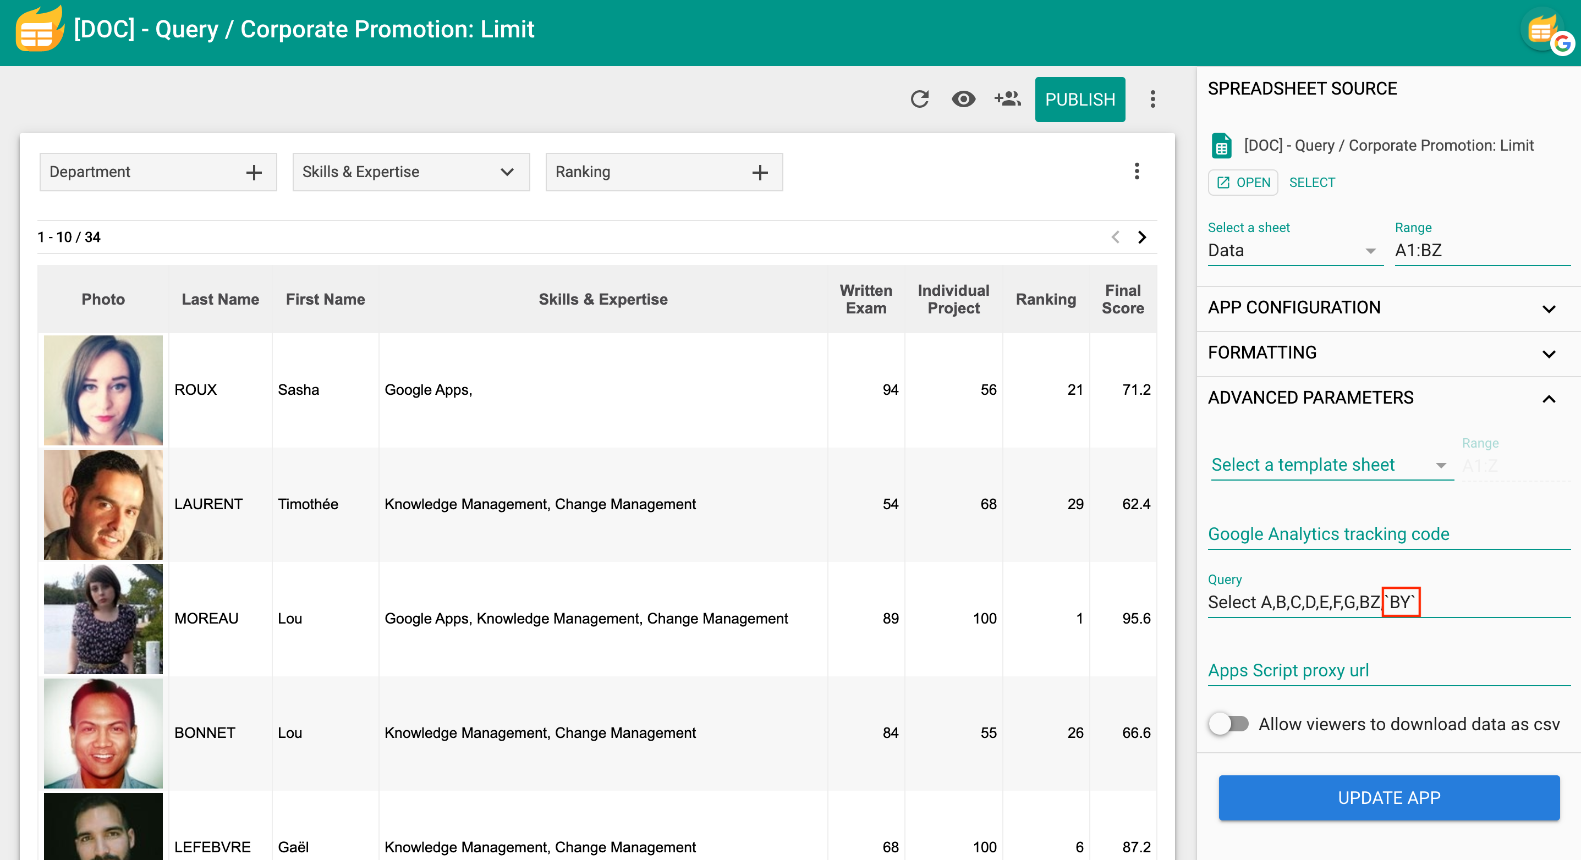Go to next page of results
Image resolution: width=1581 pixels, height=860 pixels.
[1141, 237]
